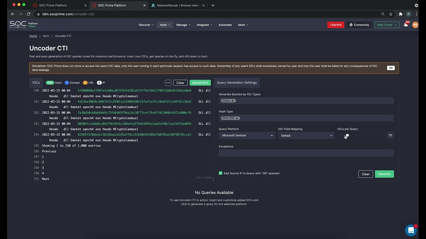The width and height of the screenshot is (426, 239).
Task: Click the hash starting with 92985f520d
Action: tap(134, 134)
